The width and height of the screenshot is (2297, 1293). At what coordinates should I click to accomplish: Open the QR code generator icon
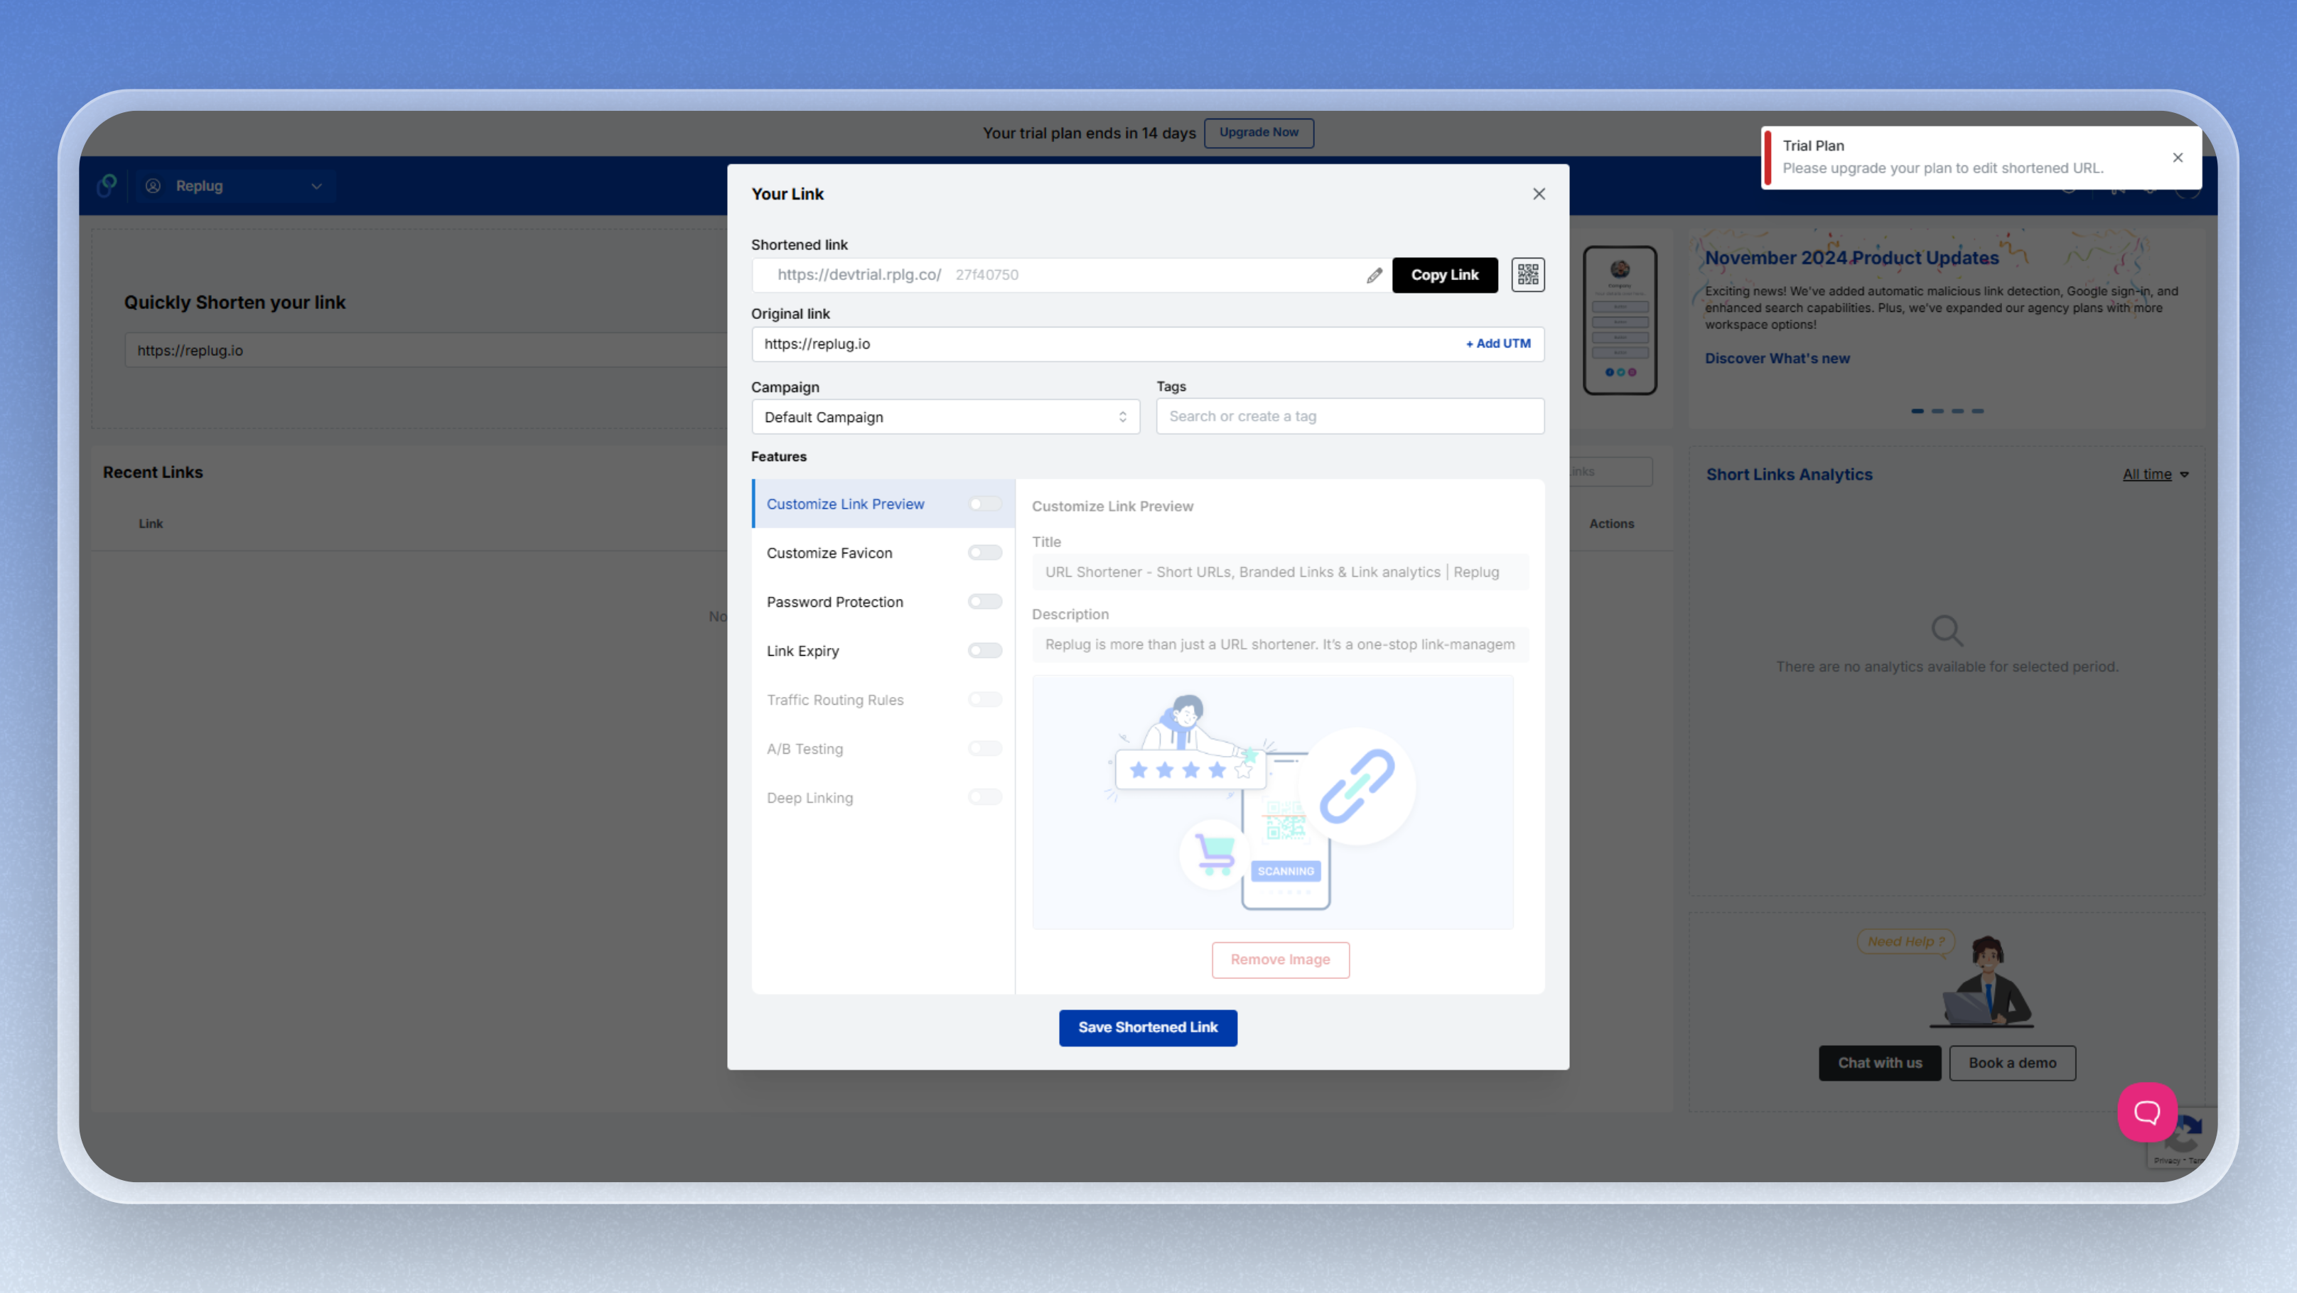click(x=1527, y=274)
